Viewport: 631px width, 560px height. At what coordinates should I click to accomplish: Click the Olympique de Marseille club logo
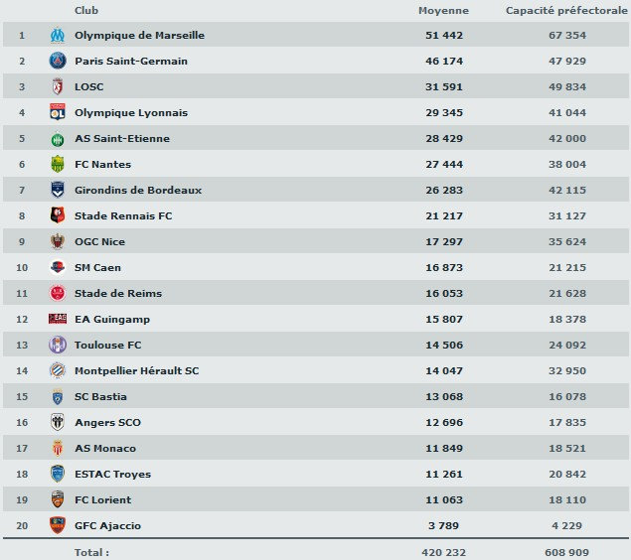(57, 35)
